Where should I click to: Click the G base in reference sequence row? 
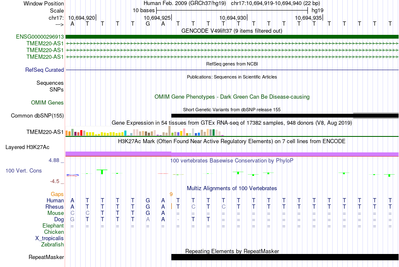tap(148, 24)
